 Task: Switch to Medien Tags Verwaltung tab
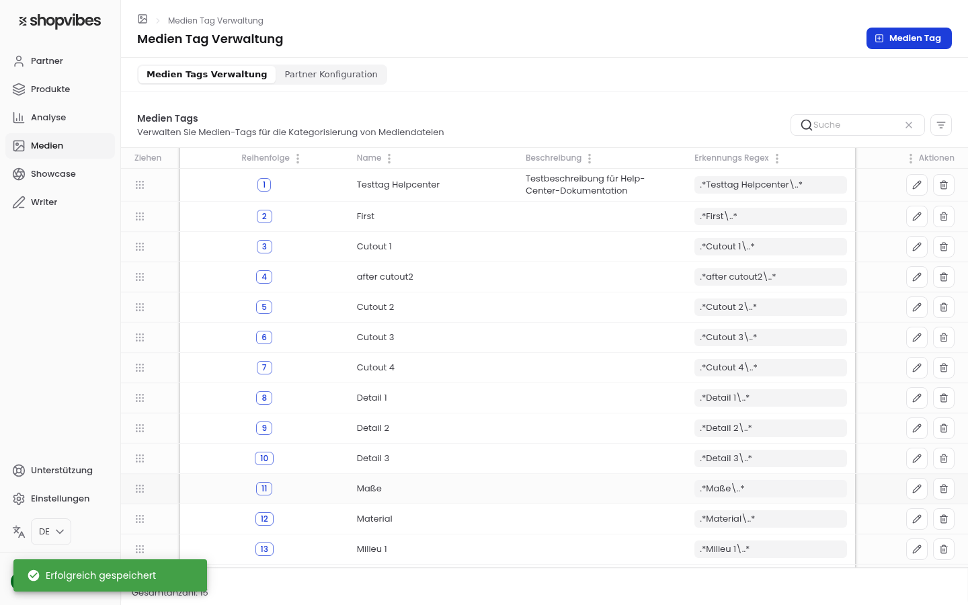(x=207, y=75)
